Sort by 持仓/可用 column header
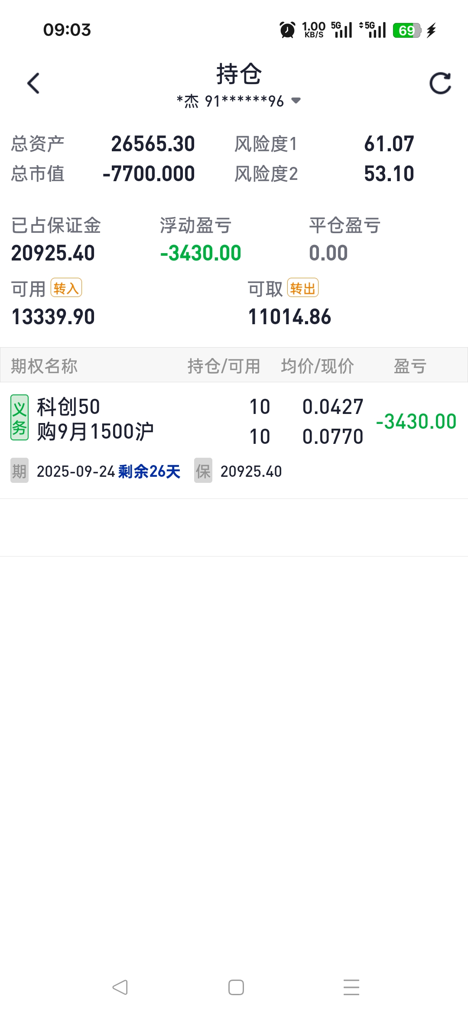This screenshot has width=468, height=1016. (x=224, y=366)
